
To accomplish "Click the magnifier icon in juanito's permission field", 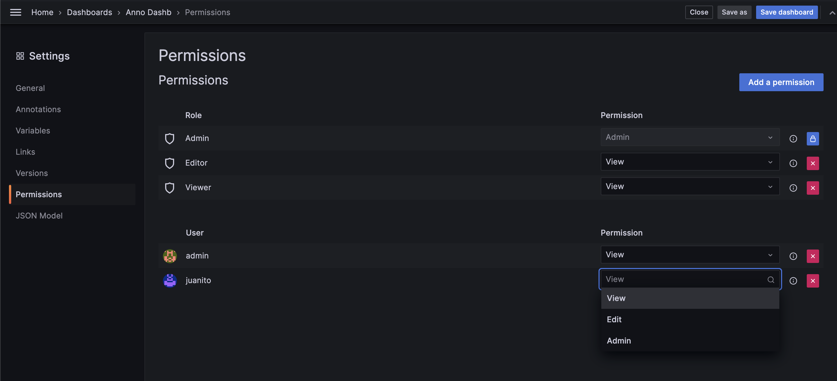I will pos(771,279).
